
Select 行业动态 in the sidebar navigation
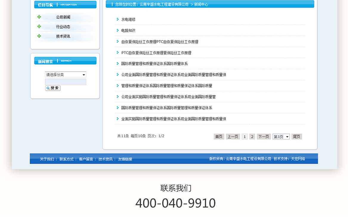click(63, 27)
